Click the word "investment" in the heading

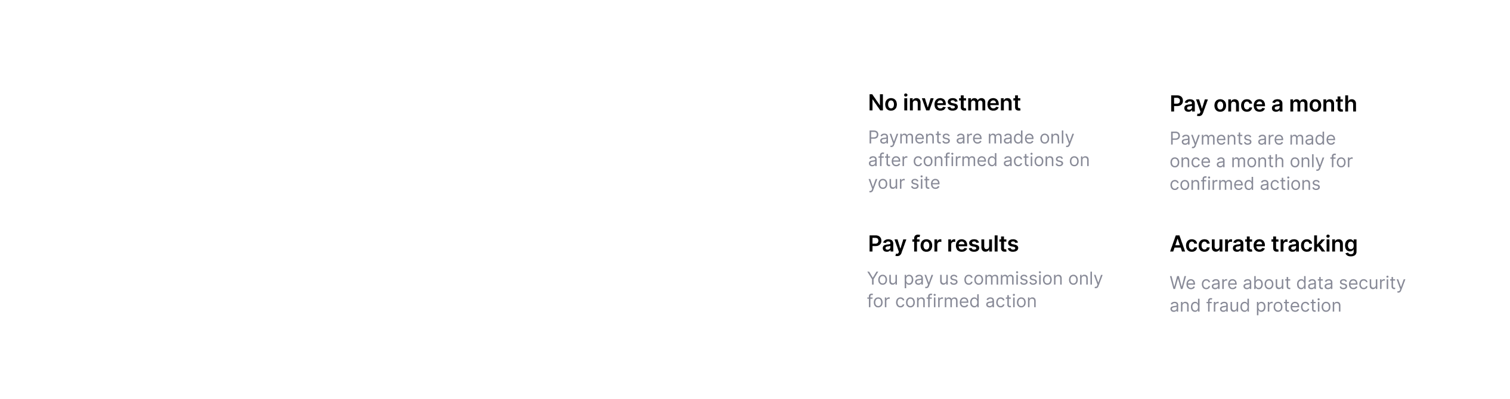coord(961,103)
